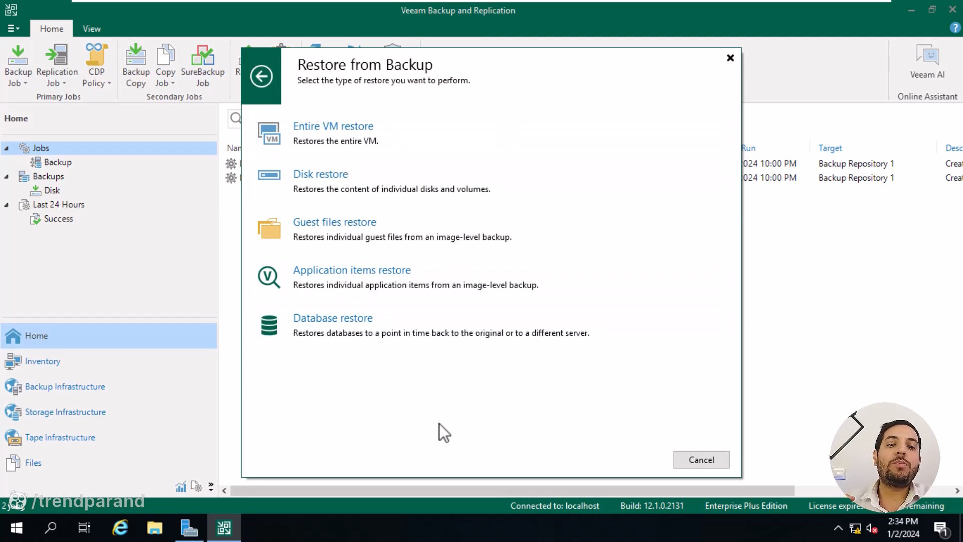963x542 pixels.
Task: Open Backup Infrastructure view
Action: (x=108, y=386)
